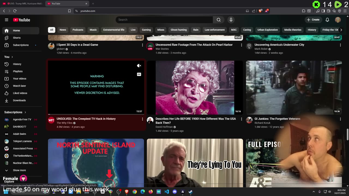
Task: Toggle the system volume speaker icon
Action: tap(329, 192)
